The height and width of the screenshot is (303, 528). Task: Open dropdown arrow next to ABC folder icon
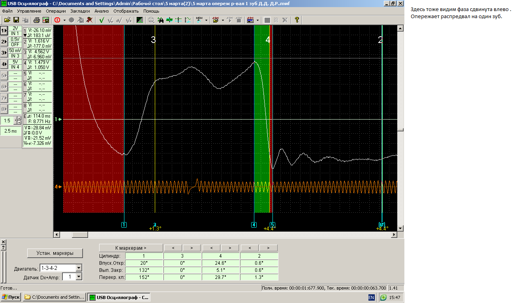[223, 20]
